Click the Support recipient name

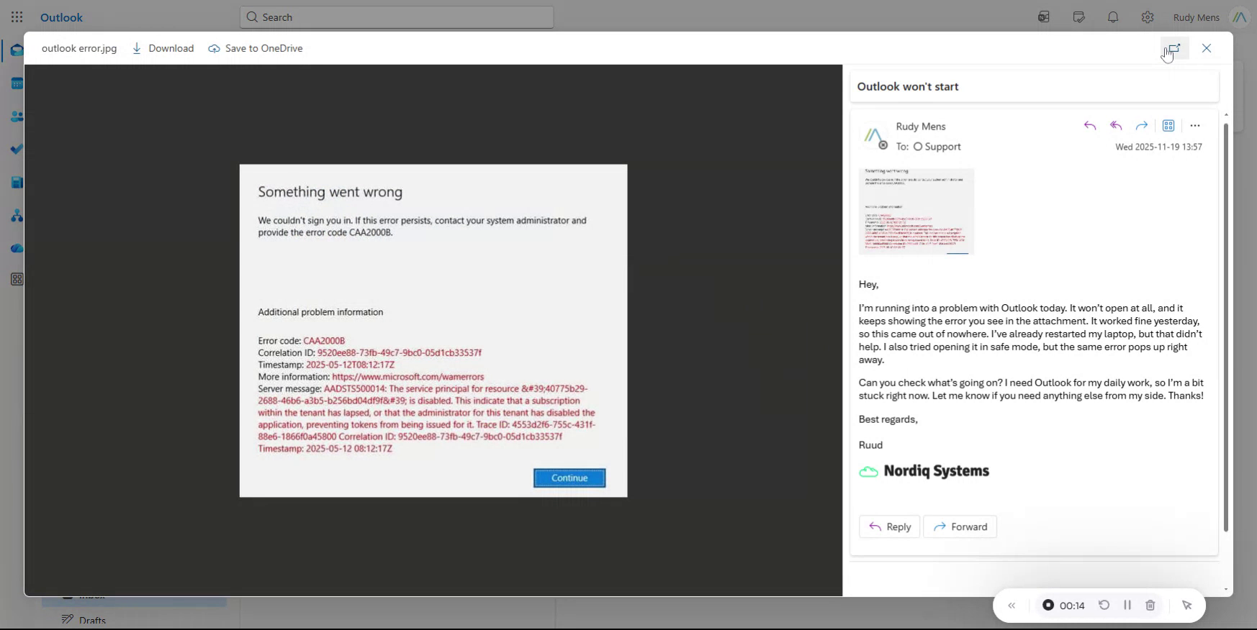coord(942,147)
